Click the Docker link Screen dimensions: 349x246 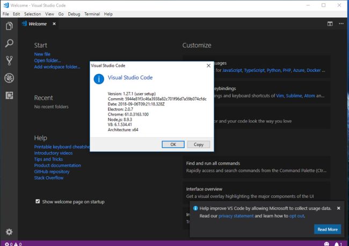point(314,70)
